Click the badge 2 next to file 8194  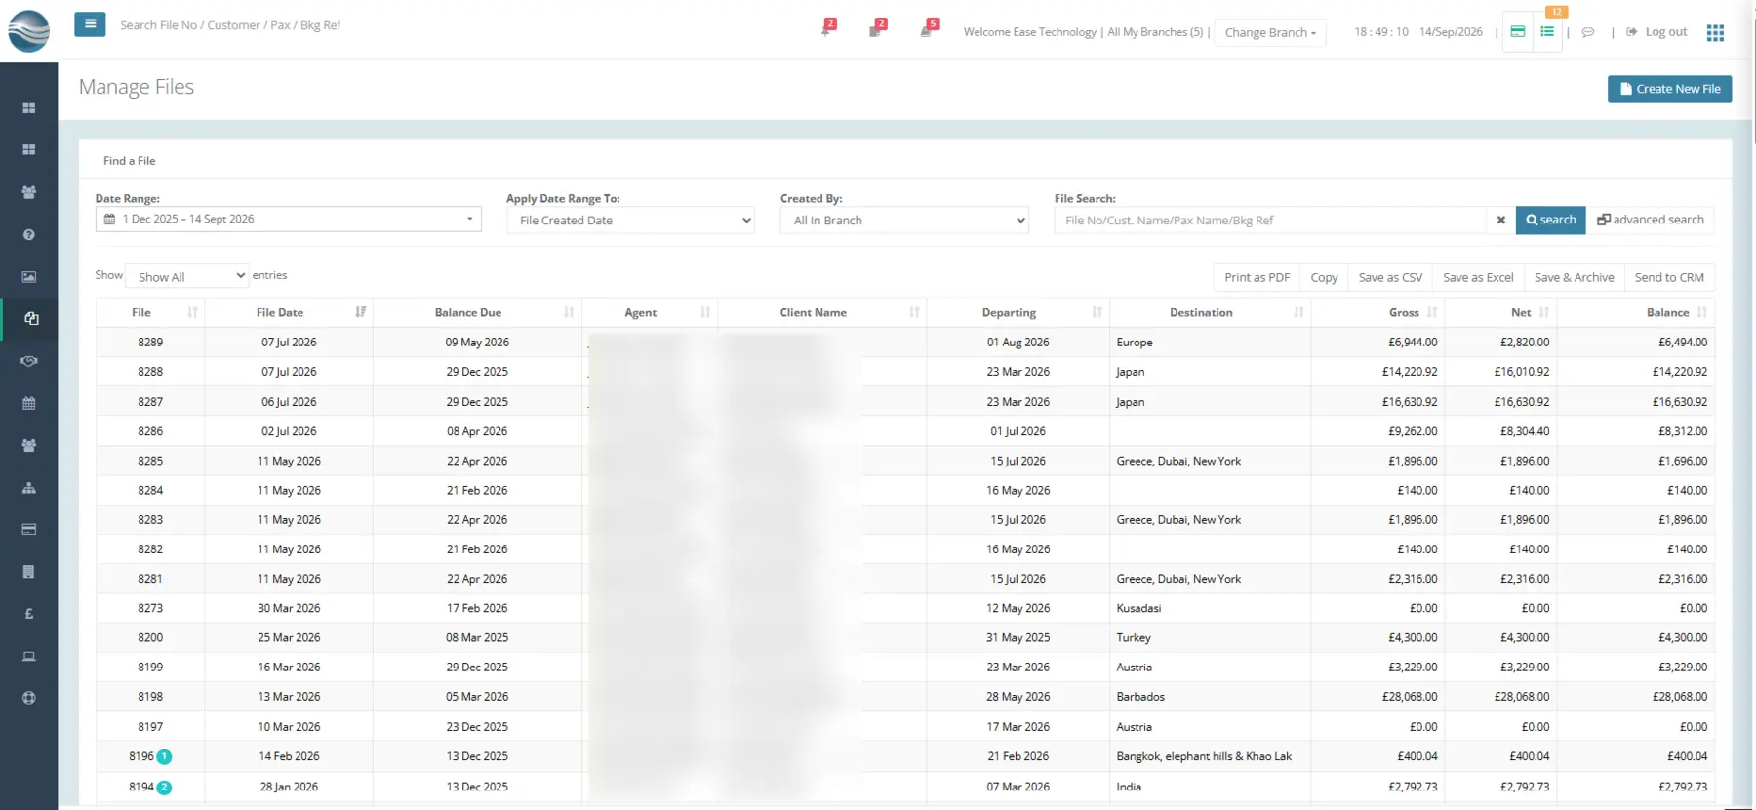(x=164, y=788)
